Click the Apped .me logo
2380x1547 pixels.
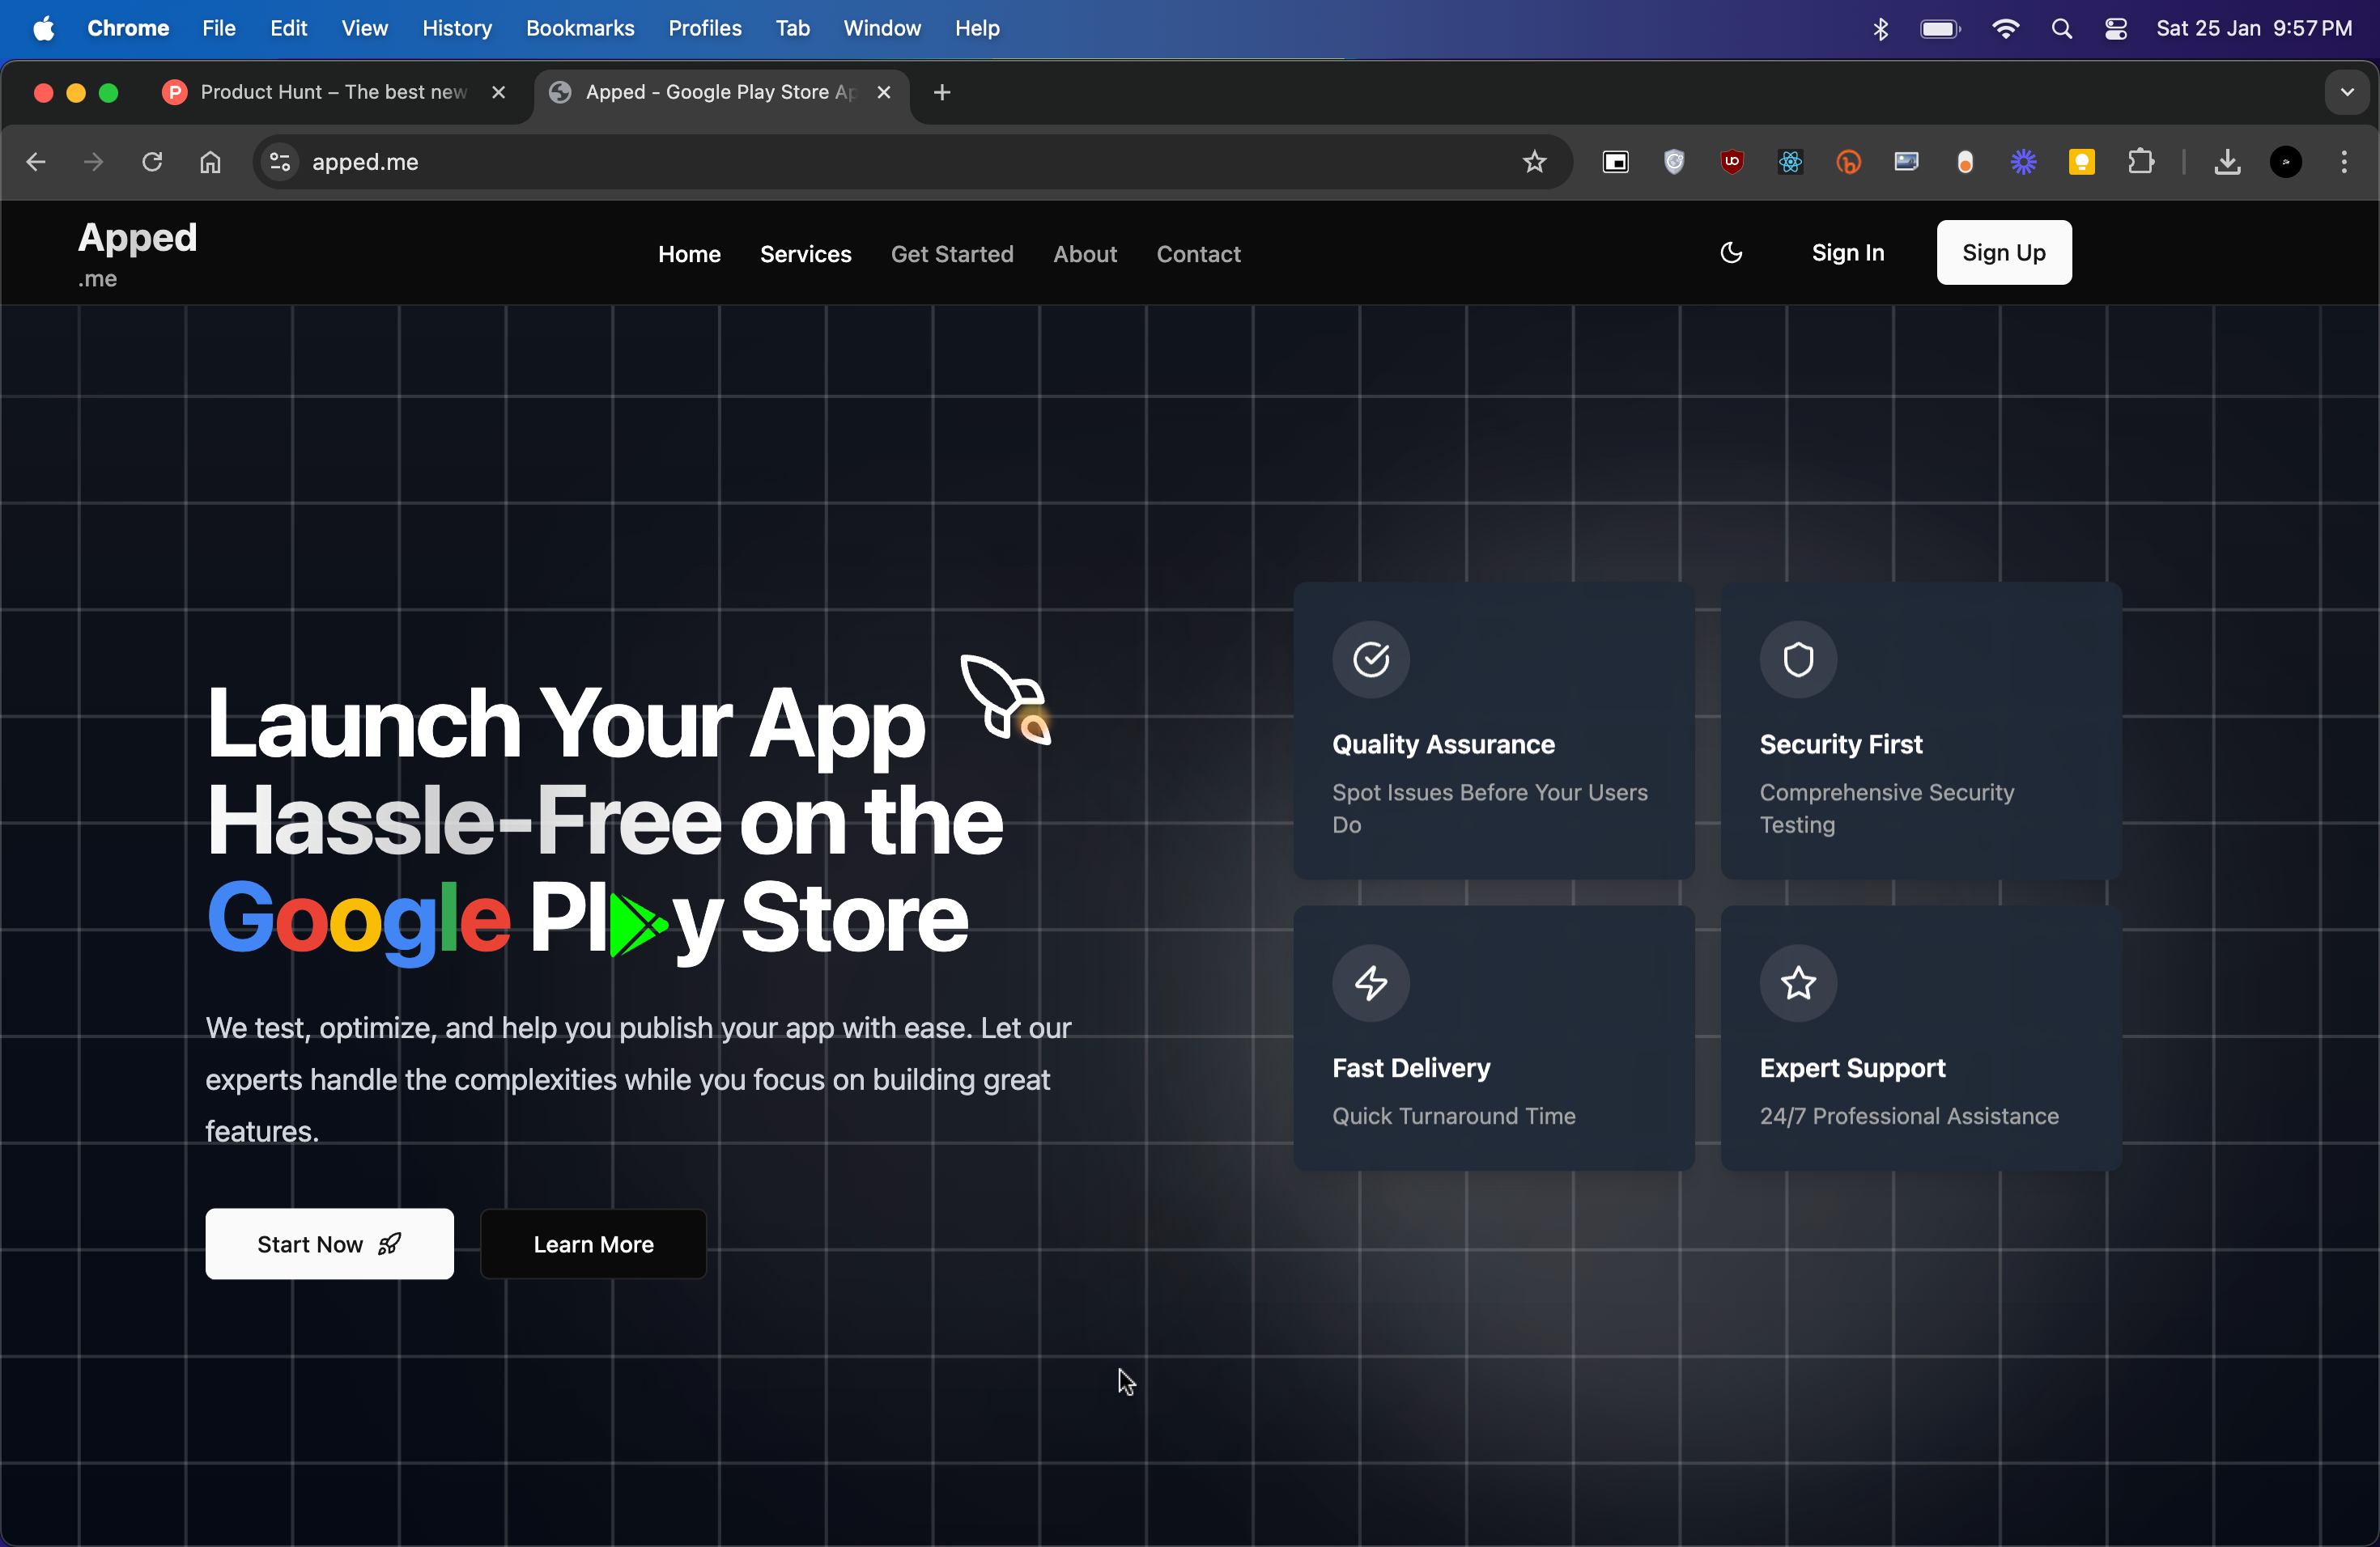pos(137,254)
